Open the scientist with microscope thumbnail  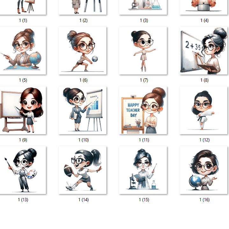pyautogui.click(x=143, y=170)
